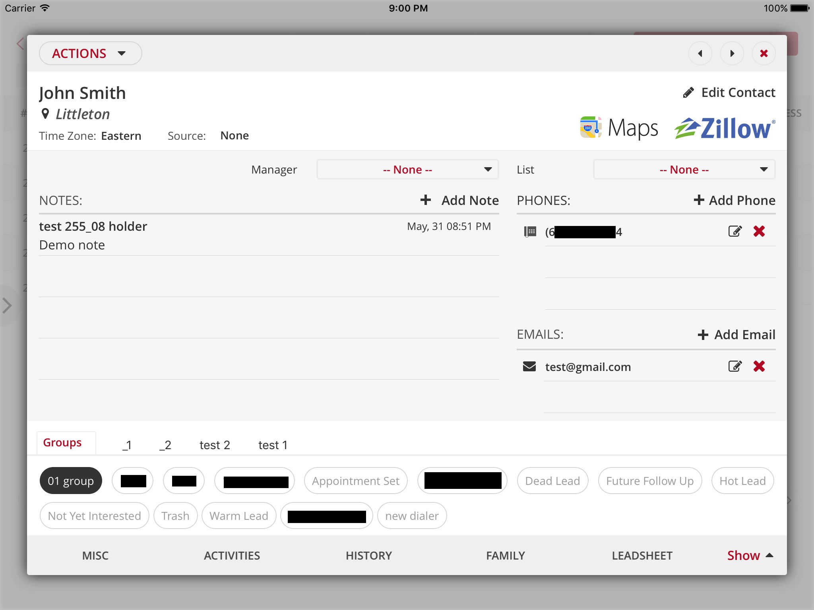The height and width of the screenshot is (610, 814).
Task: Click the edit icon next to test@gmail.com
Action: coord(735,367)
